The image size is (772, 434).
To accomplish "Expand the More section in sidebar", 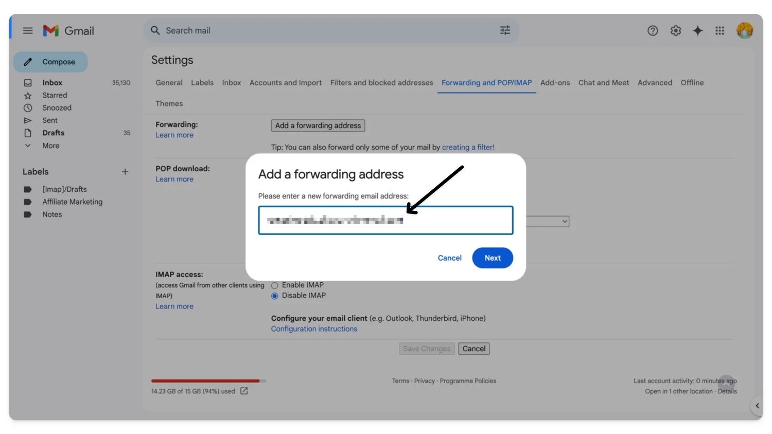I will [x=50, y=146].
